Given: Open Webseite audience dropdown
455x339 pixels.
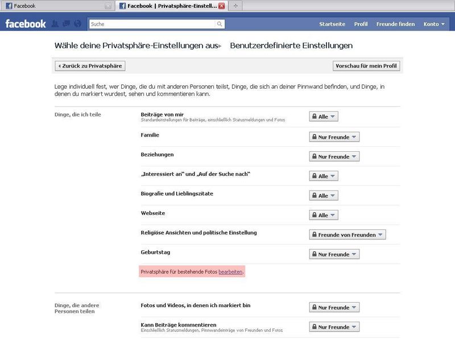Looking at the screenshot, I should pyautogui.click(x=324, y=216).
